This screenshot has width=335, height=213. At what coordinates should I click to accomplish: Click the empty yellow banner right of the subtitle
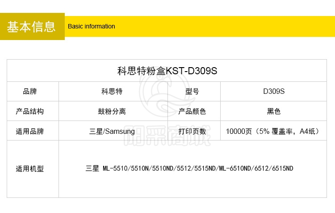tap(223, 26)
